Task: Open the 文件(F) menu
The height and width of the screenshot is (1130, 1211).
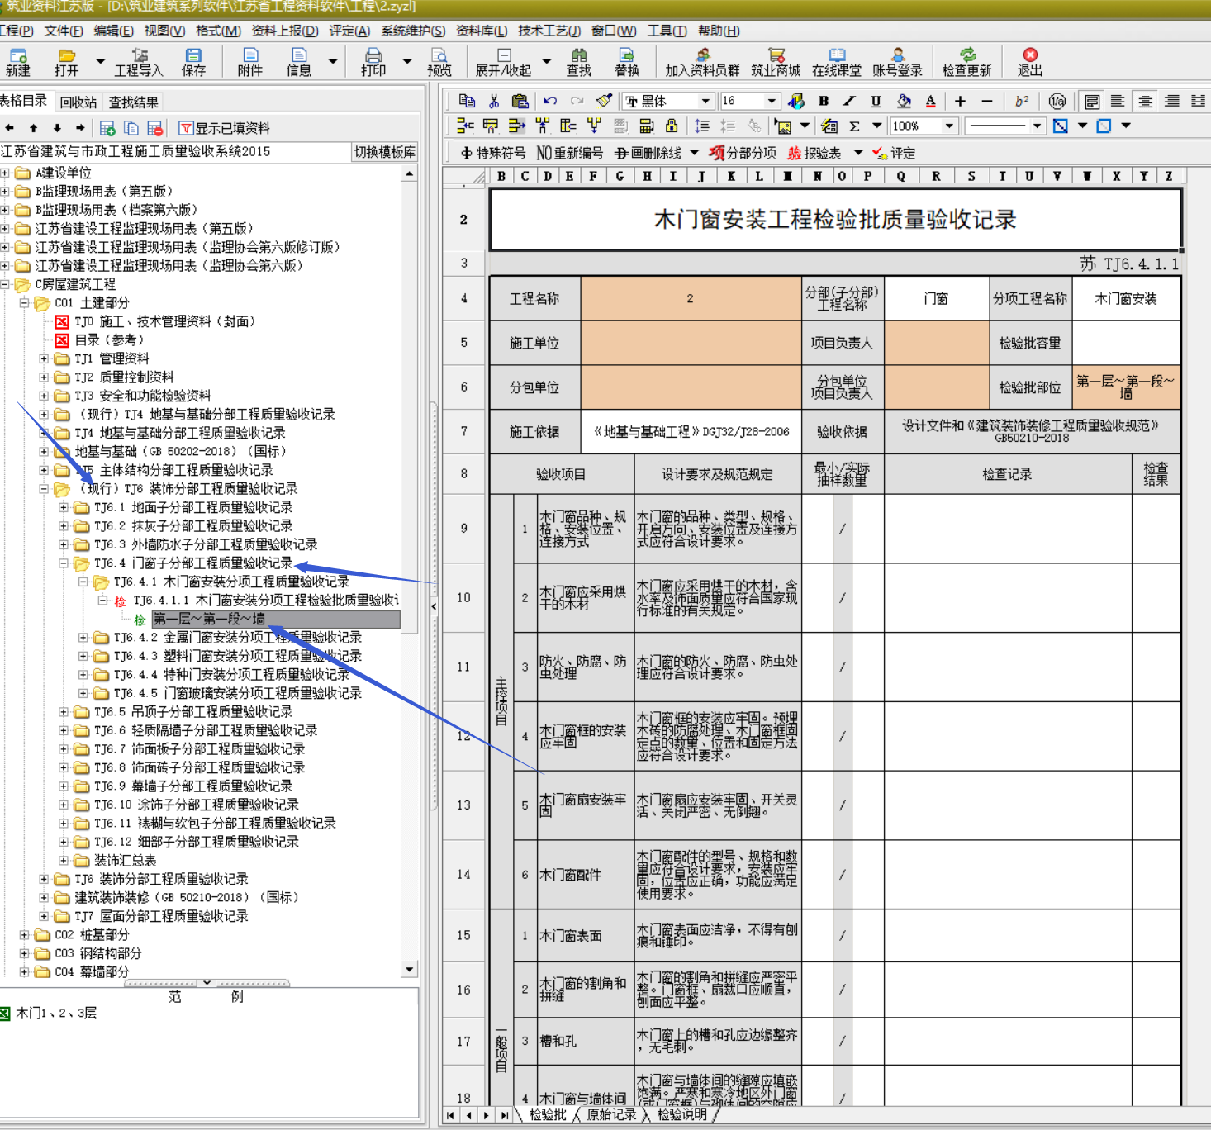Action: [x=64, y=31]
